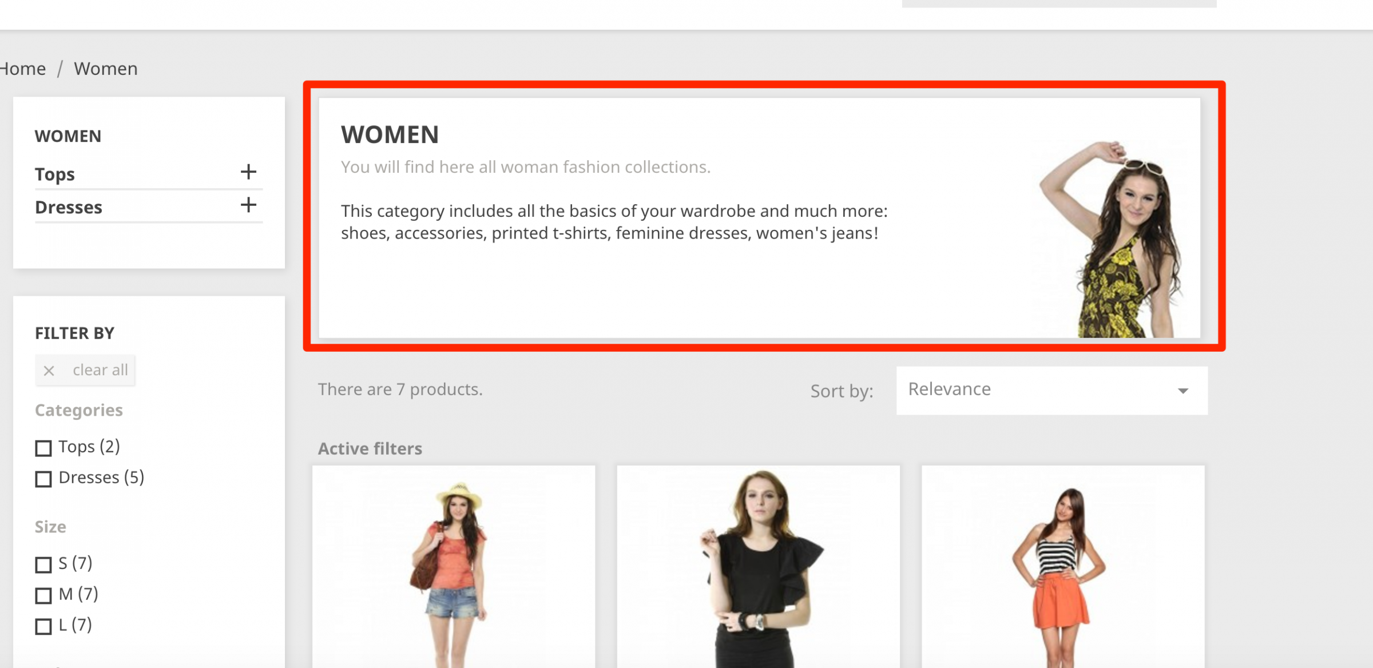Click the Women breadcrumb link
The width and height of the screenshot is (1373, 668).
tap(106, 69)
